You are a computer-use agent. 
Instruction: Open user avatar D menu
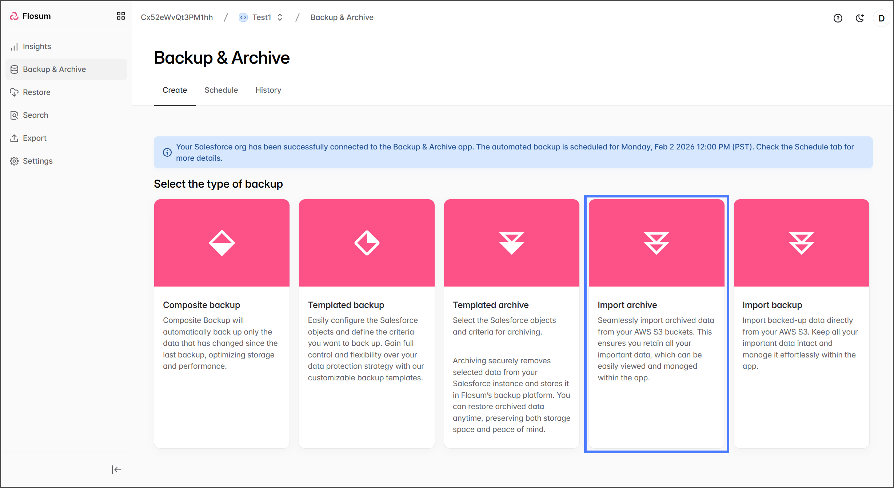click(x=881, y=18)
